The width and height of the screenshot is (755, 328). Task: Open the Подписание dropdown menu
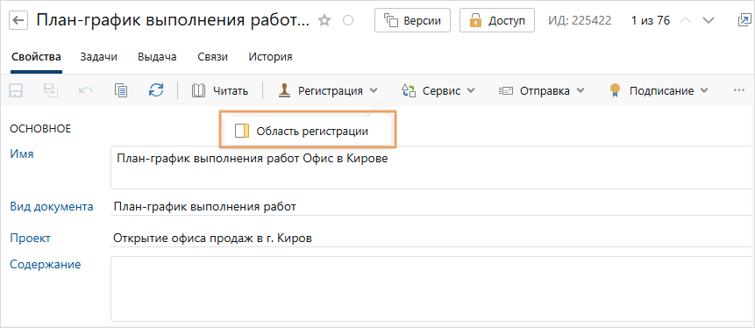click(x=659, y=90)
